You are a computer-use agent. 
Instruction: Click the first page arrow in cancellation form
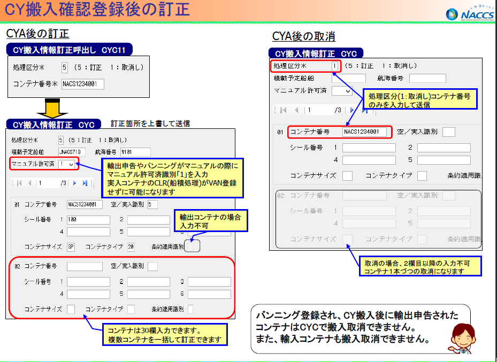point(284,110)
